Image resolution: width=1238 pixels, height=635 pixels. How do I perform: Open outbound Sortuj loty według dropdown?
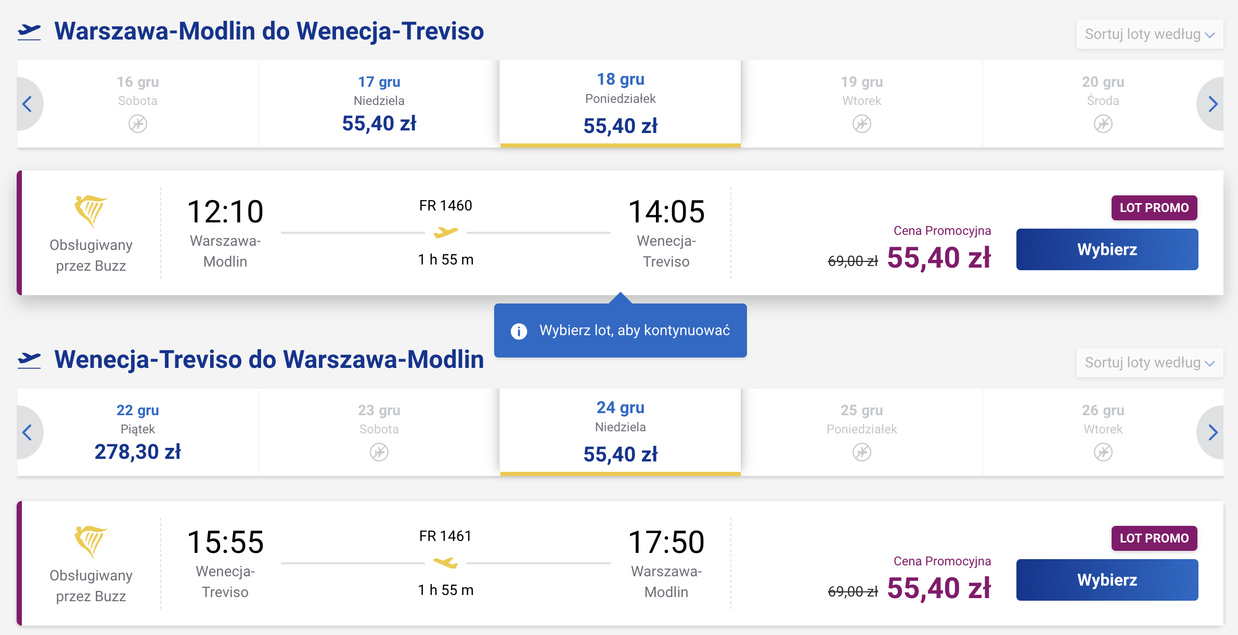(x=1150, y=34)
